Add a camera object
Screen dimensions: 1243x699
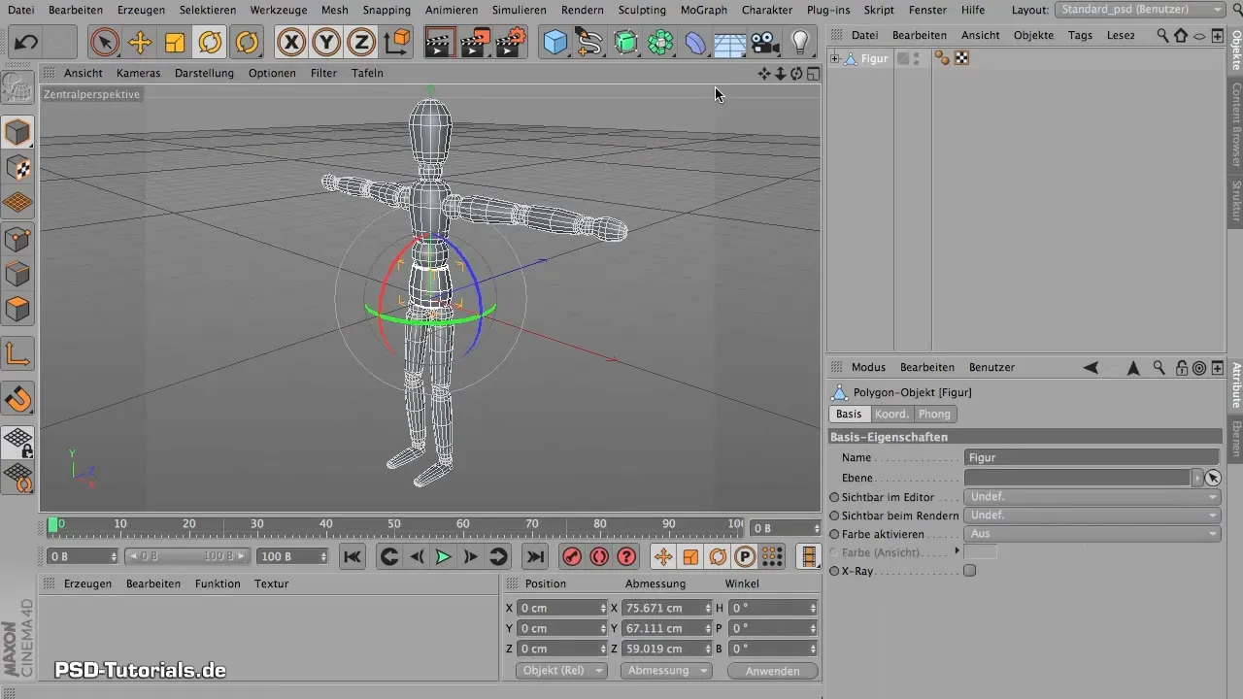tap(765, 42)
